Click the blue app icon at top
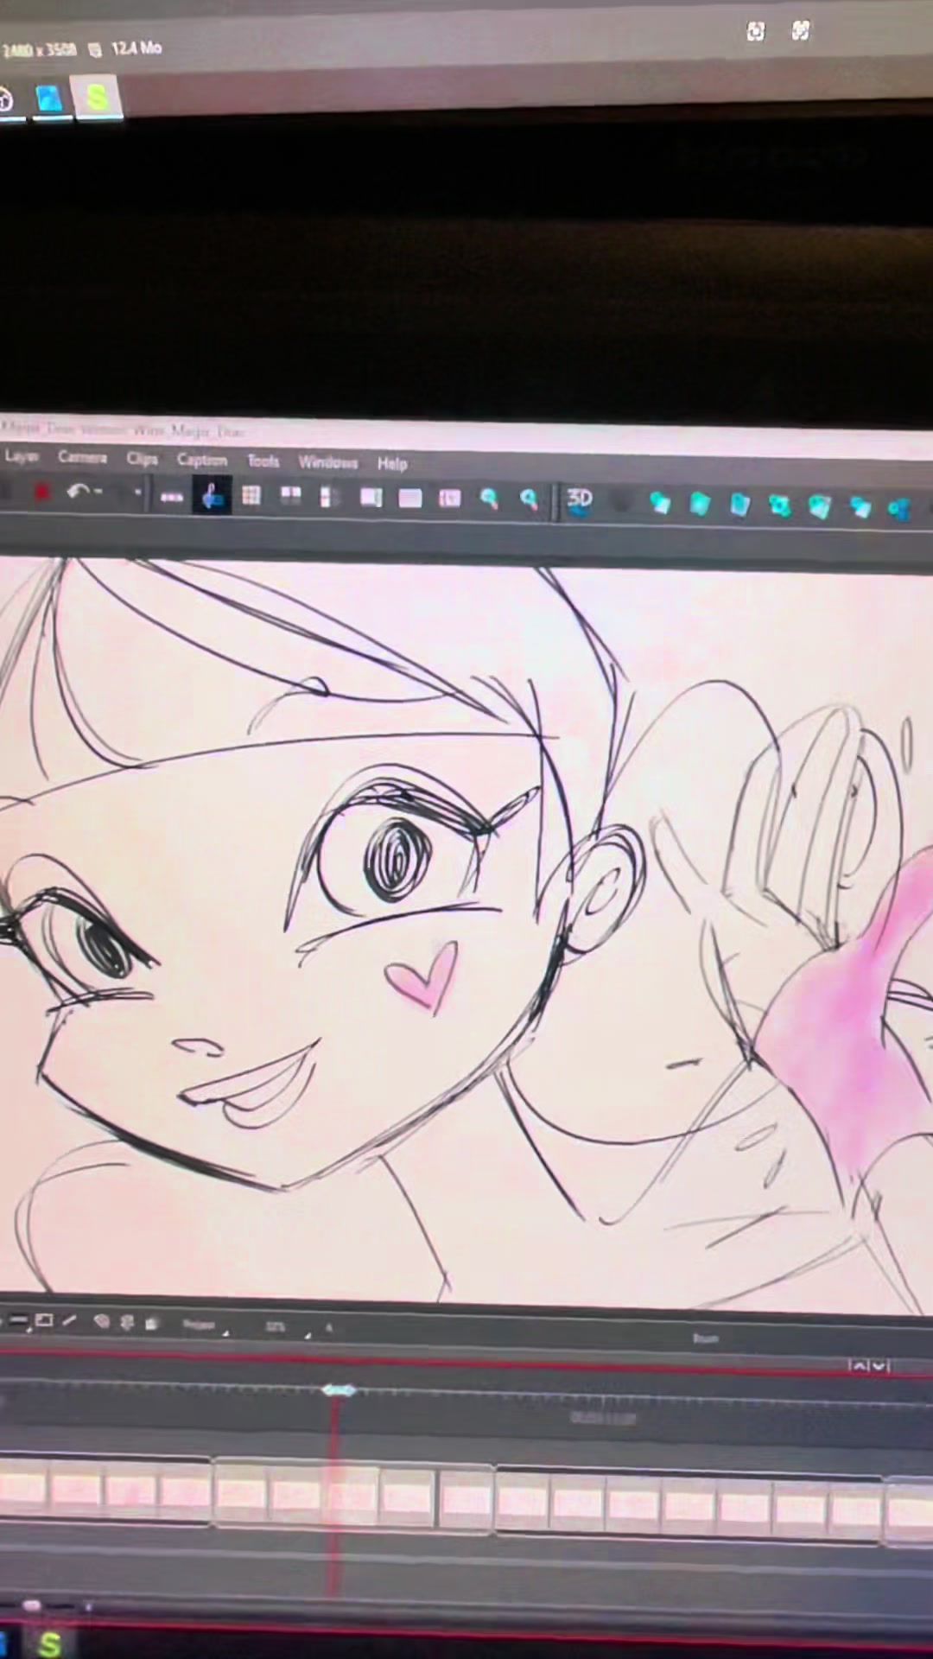This screenshot has height=1659, width=933. [x=51, y=99]
